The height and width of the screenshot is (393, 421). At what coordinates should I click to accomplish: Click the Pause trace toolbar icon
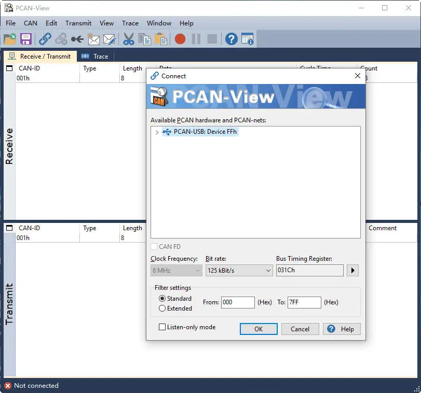(x=196, y=39)
